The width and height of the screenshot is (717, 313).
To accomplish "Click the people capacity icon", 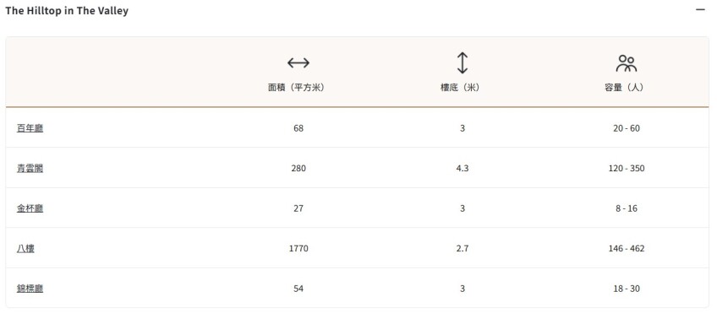I will (x=626, y=63).
